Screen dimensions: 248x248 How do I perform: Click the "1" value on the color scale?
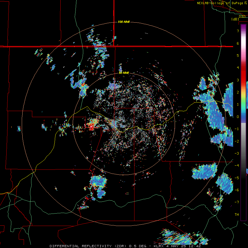pyautogui.click(x=238, y=104)
